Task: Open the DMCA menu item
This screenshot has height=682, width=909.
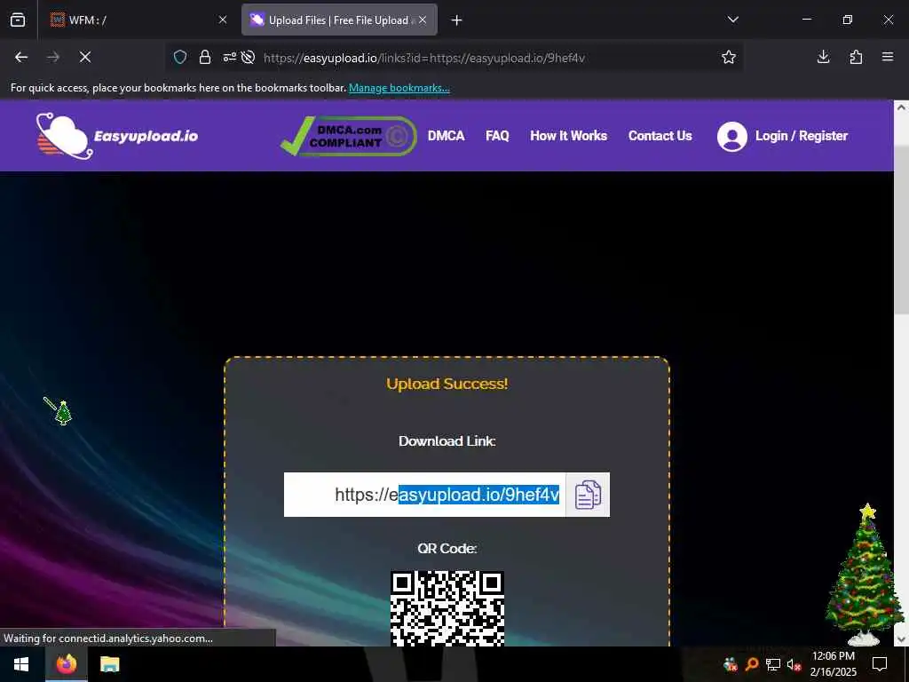Action: click(446, 136)
